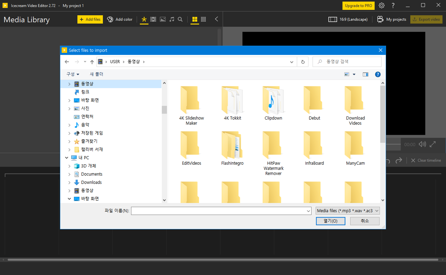446x275 pixels.
Task: Open recent locations dropdown arrow
Action: pos(85,62)
